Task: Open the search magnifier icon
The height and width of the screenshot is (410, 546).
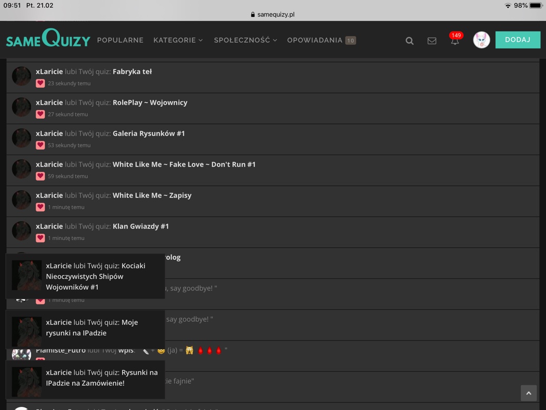Action: (x=409, y=41)
